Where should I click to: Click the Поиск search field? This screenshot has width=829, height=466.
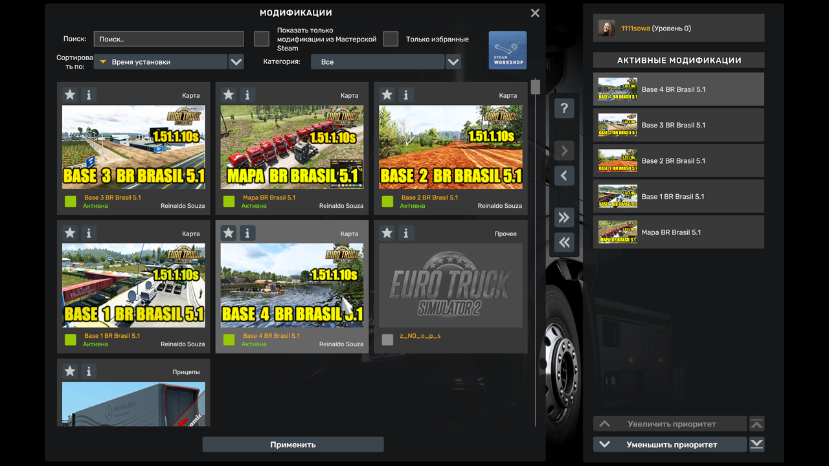pos(169,39)
